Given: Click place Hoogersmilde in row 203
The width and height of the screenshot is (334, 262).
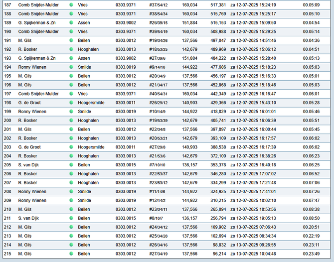Looking at the screenshot, I should click(x=91, y=147).
